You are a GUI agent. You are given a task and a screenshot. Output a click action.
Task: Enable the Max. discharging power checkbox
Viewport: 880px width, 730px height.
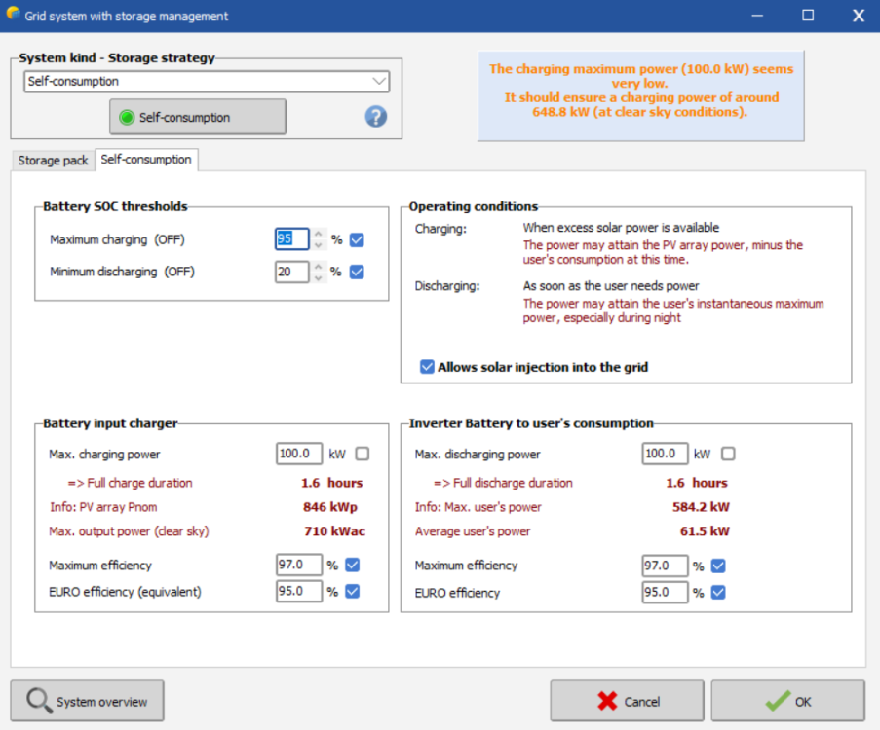728,454
